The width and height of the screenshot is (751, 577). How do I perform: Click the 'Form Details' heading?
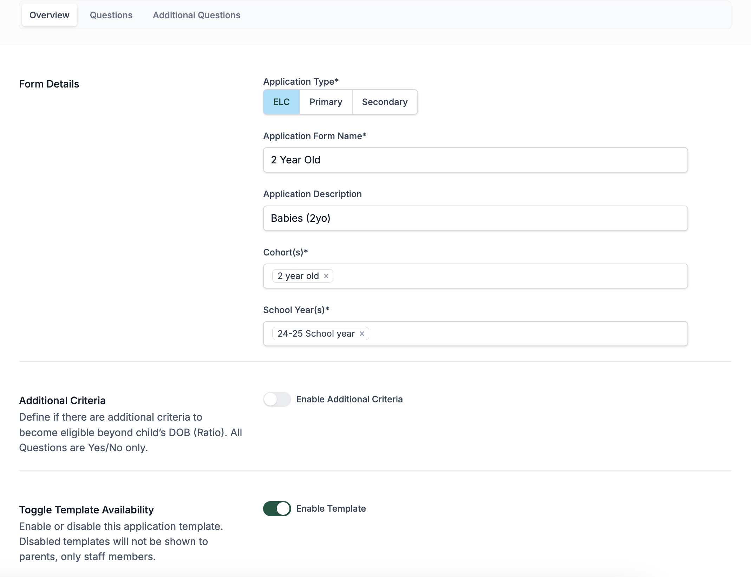(49, 84)
